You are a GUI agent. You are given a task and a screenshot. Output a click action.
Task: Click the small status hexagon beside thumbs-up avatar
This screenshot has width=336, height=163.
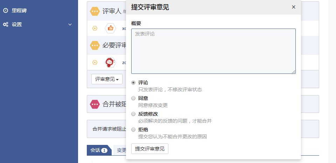point(94,28)
